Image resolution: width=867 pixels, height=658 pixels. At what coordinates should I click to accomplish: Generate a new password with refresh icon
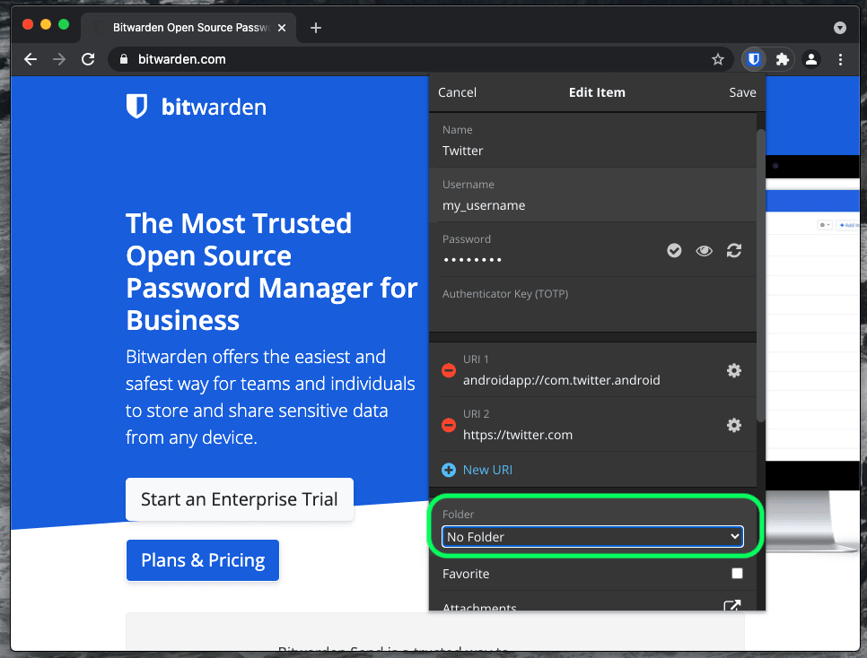(734, 251)
